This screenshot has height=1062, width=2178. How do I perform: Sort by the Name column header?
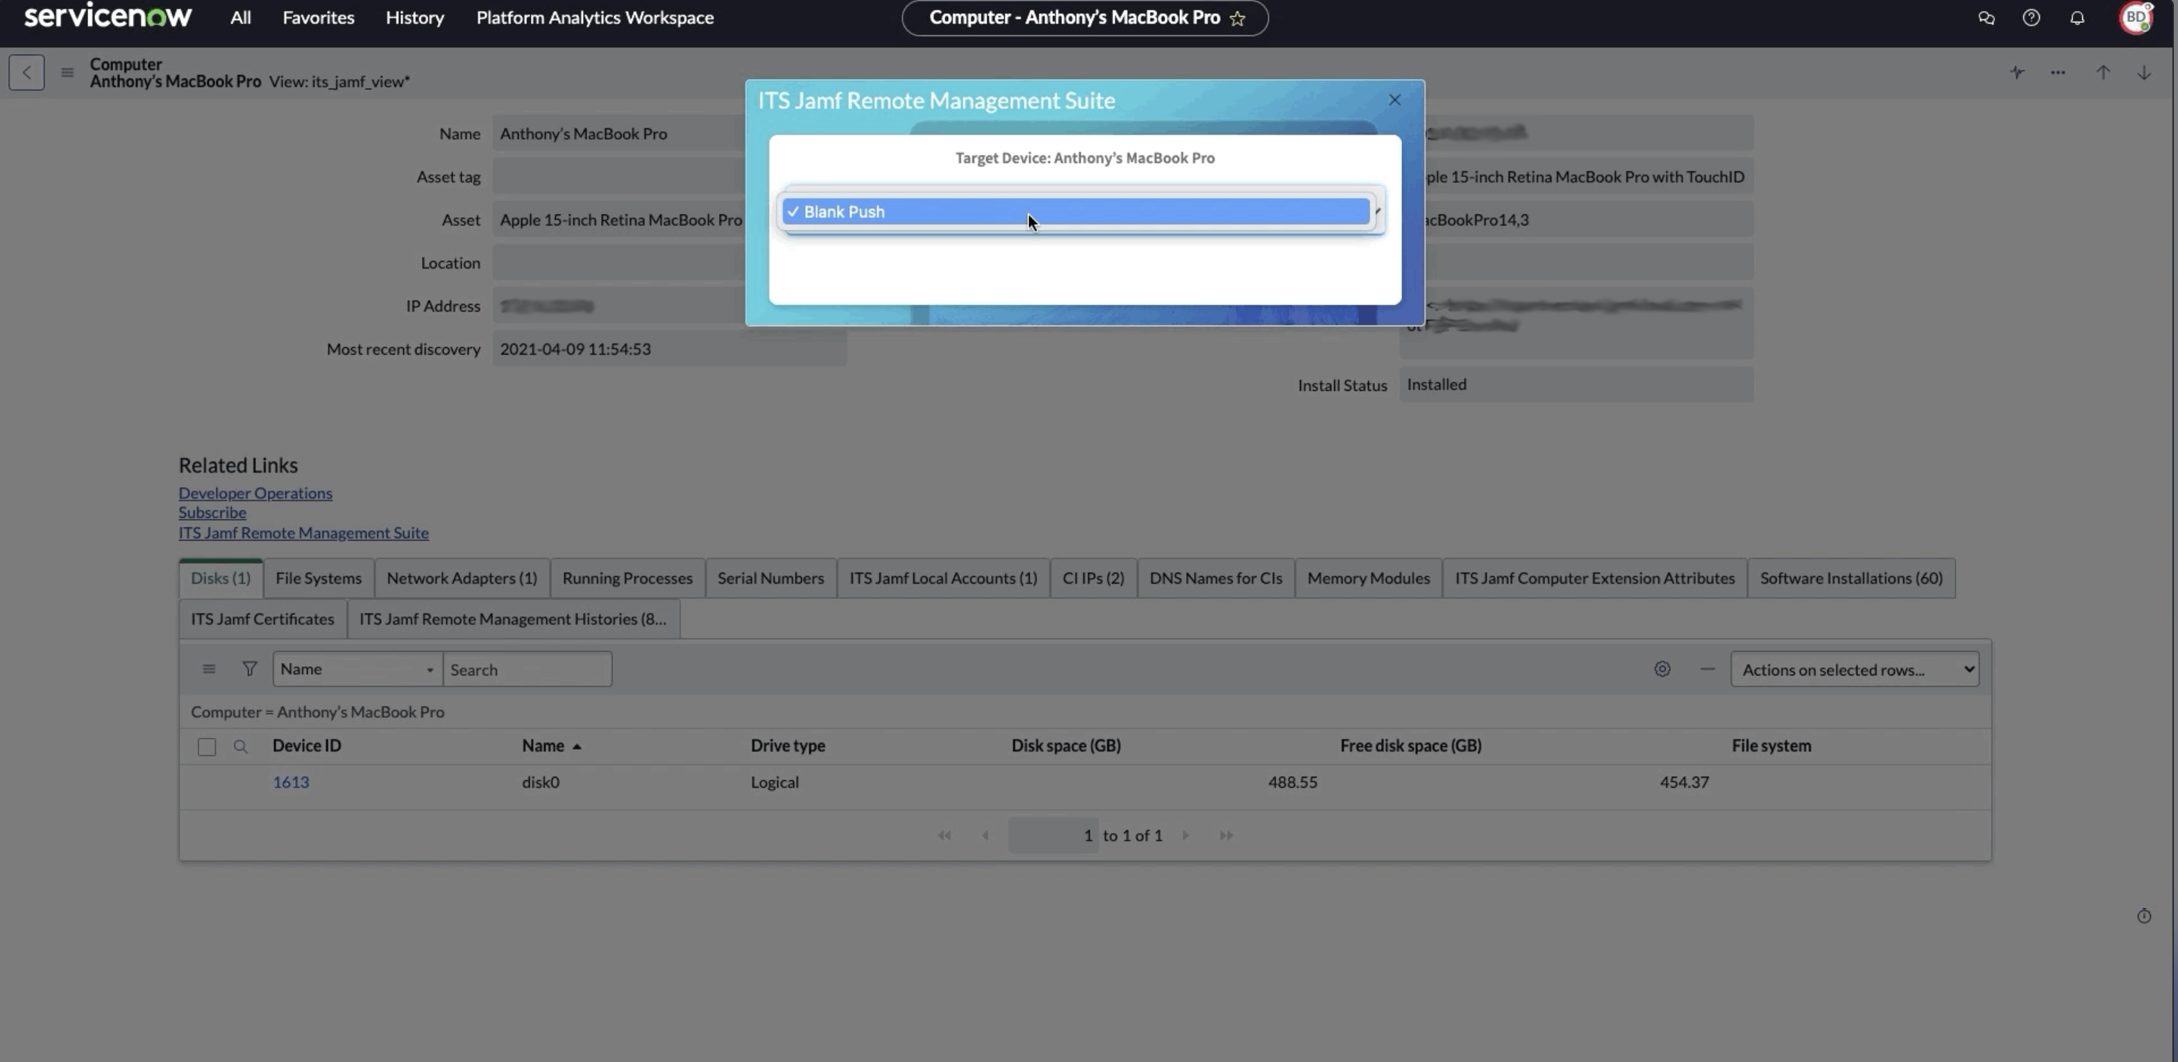[543, 745]
